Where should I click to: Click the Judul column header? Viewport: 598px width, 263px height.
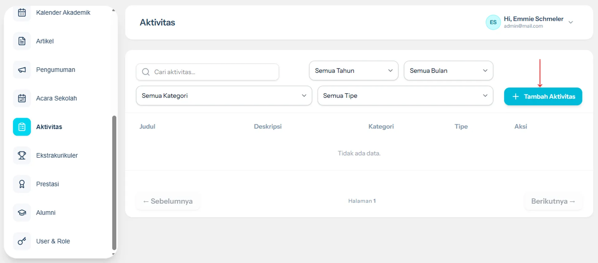(x=147, y=127)
